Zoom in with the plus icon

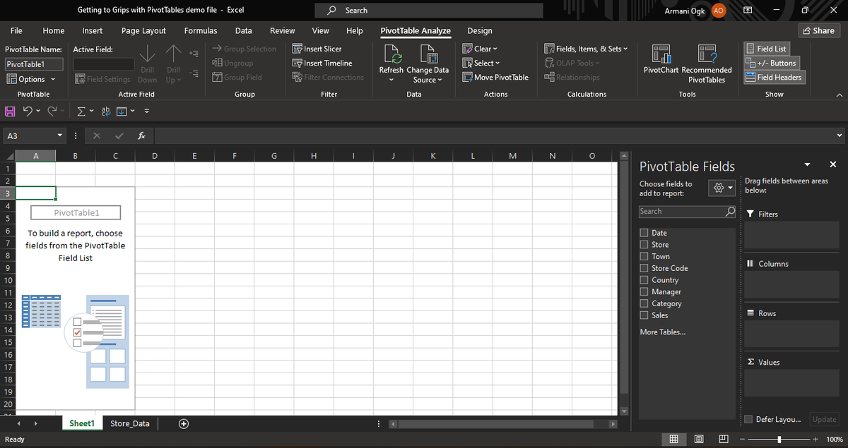coord(815,439)
